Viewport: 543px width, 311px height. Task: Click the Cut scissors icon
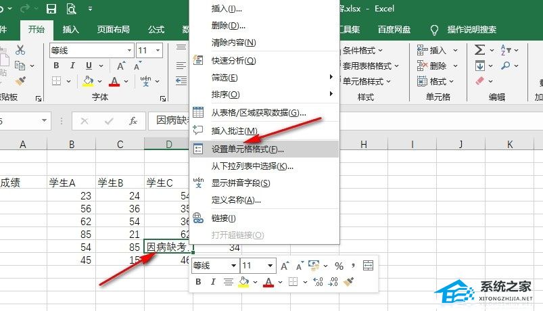coord(20,50)
